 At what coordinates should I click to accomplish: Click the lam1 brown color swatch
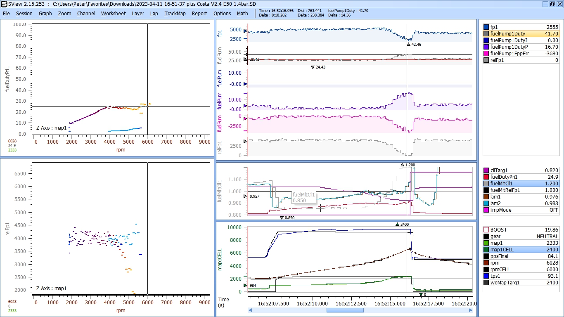(x=486, y=197)
